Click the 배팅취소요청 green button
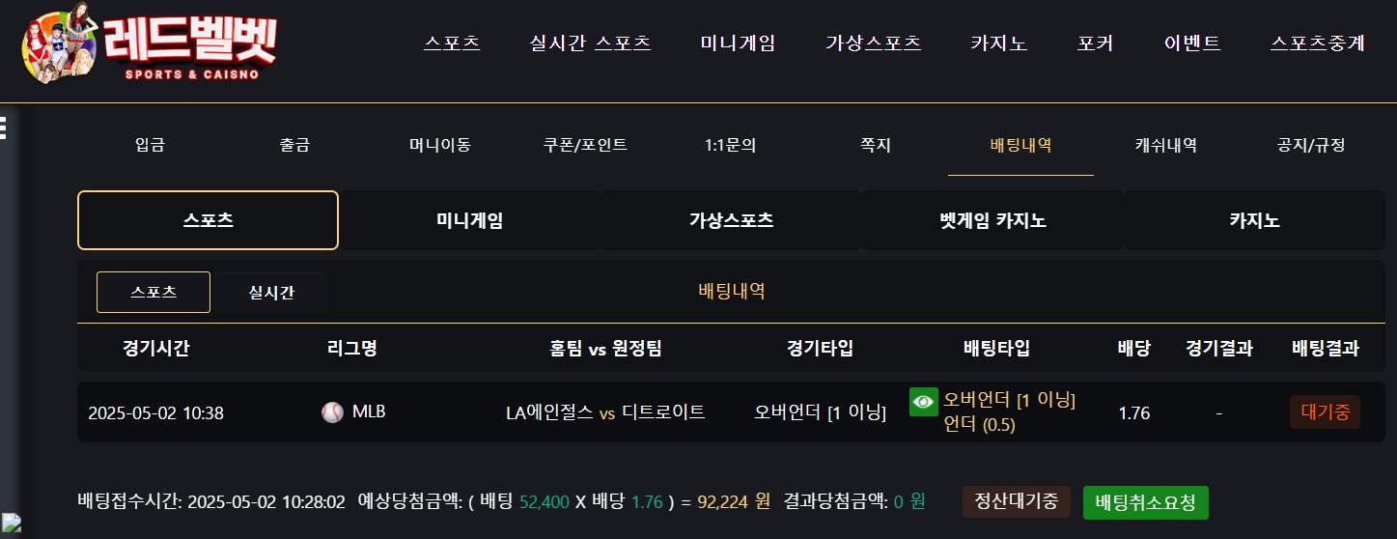 point(1145,502)
